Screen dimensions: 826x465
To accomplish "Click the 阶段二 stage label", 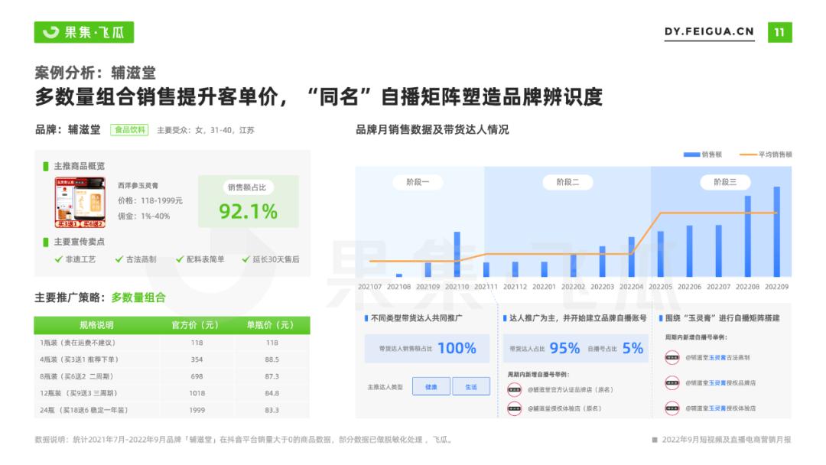I will point(567,182).
